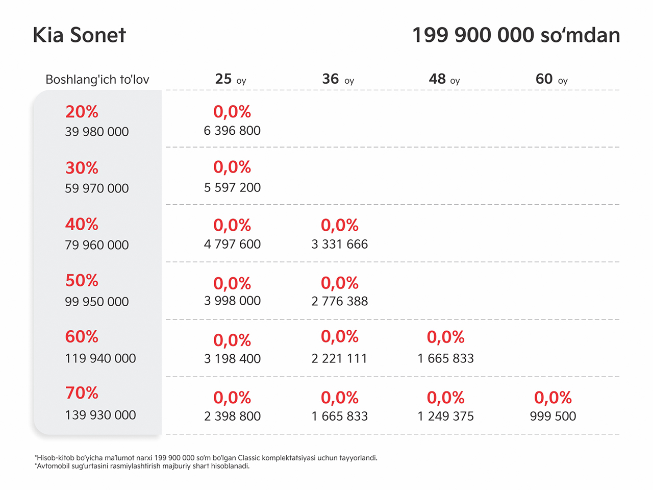Screen dimensions: 653x490
Task: Click the Kia Sonet title
Action: pyautogui.click(x=79, y=35)
